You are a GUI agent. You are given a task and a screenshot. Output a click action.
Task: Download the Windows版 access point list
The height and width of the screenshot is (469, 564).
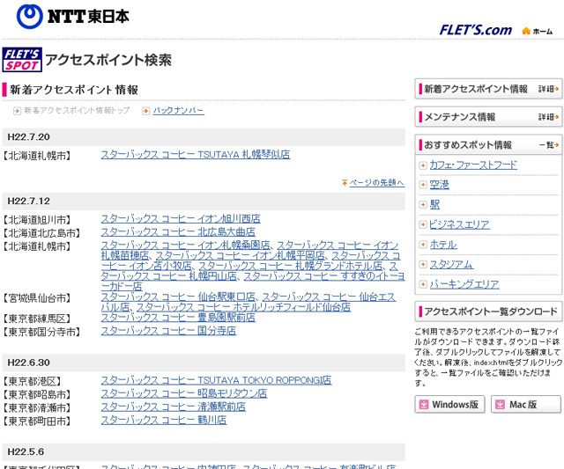pos(449,405)
